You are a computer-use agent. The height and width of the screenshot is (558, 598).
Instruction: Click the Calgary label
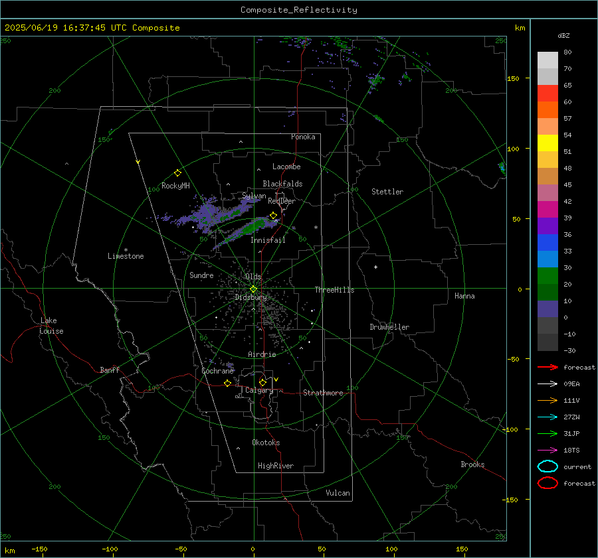click(259, 390)
